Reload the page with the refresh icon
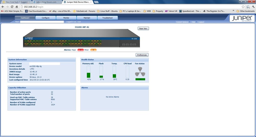Image resolution: width=256 pixels, height=137 pixels. tap(12, 7)
